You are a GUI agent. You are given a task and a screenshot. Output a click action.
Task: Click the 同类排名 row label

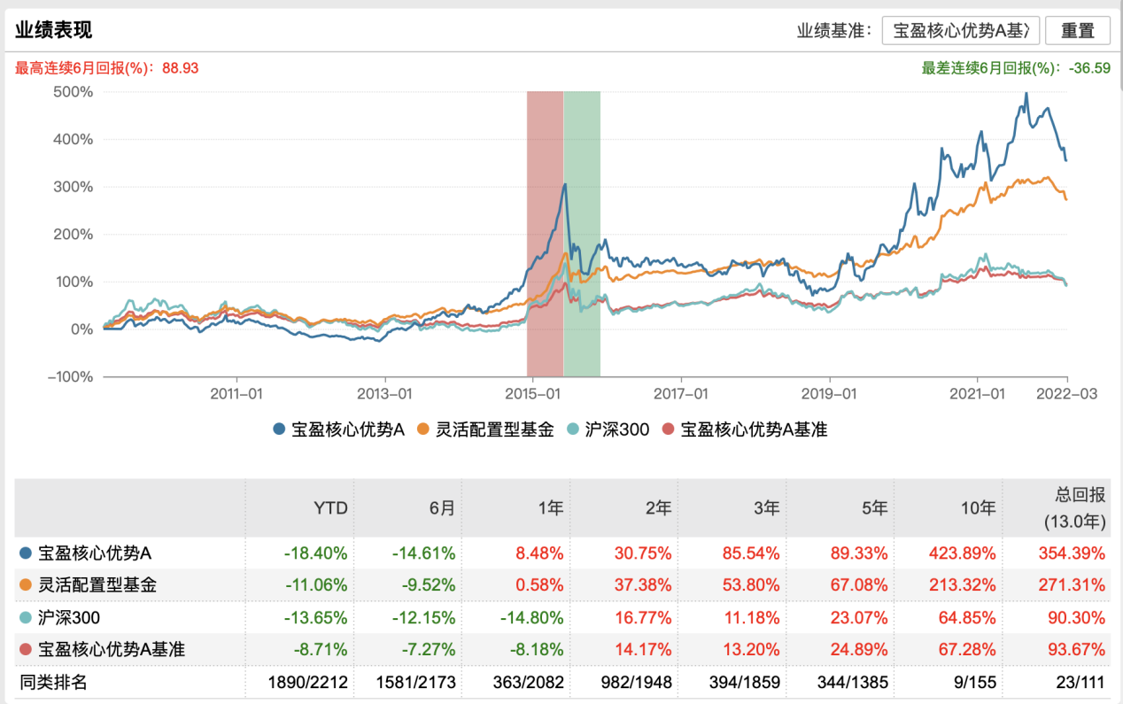[53, 681]
